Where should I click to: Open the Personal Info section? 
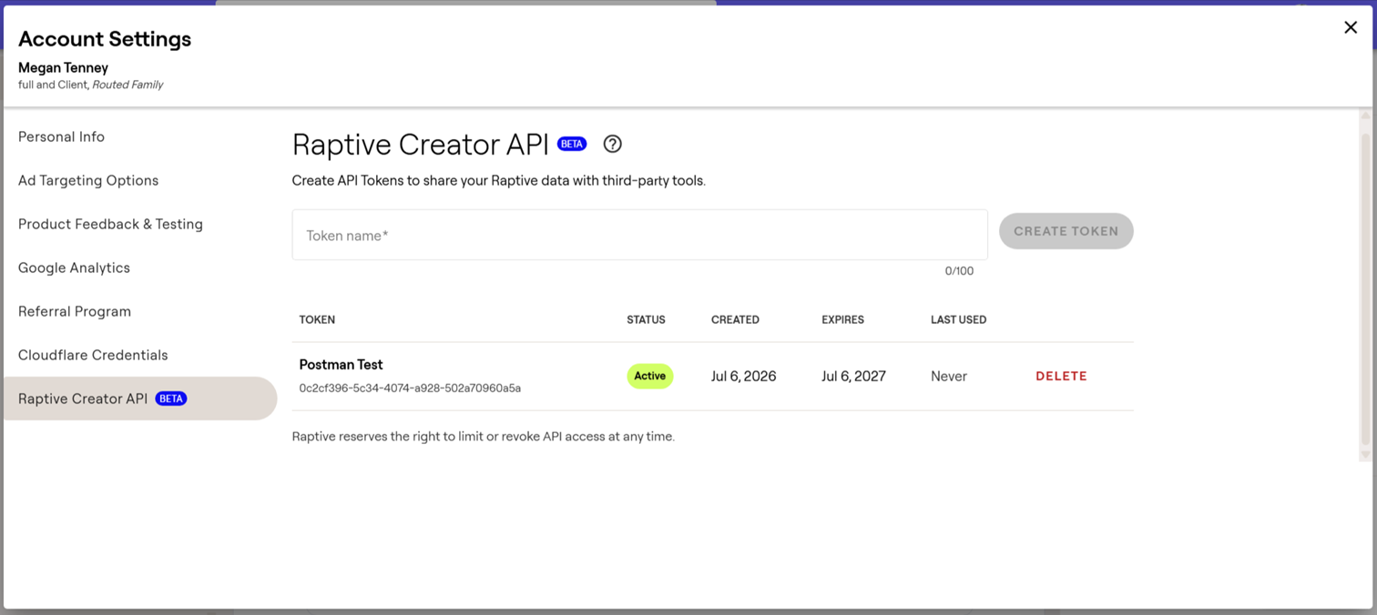click(61, 136)
